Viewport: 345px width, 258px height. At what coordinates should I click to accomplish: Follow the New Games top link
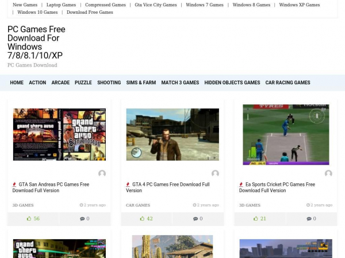[25, 5]
